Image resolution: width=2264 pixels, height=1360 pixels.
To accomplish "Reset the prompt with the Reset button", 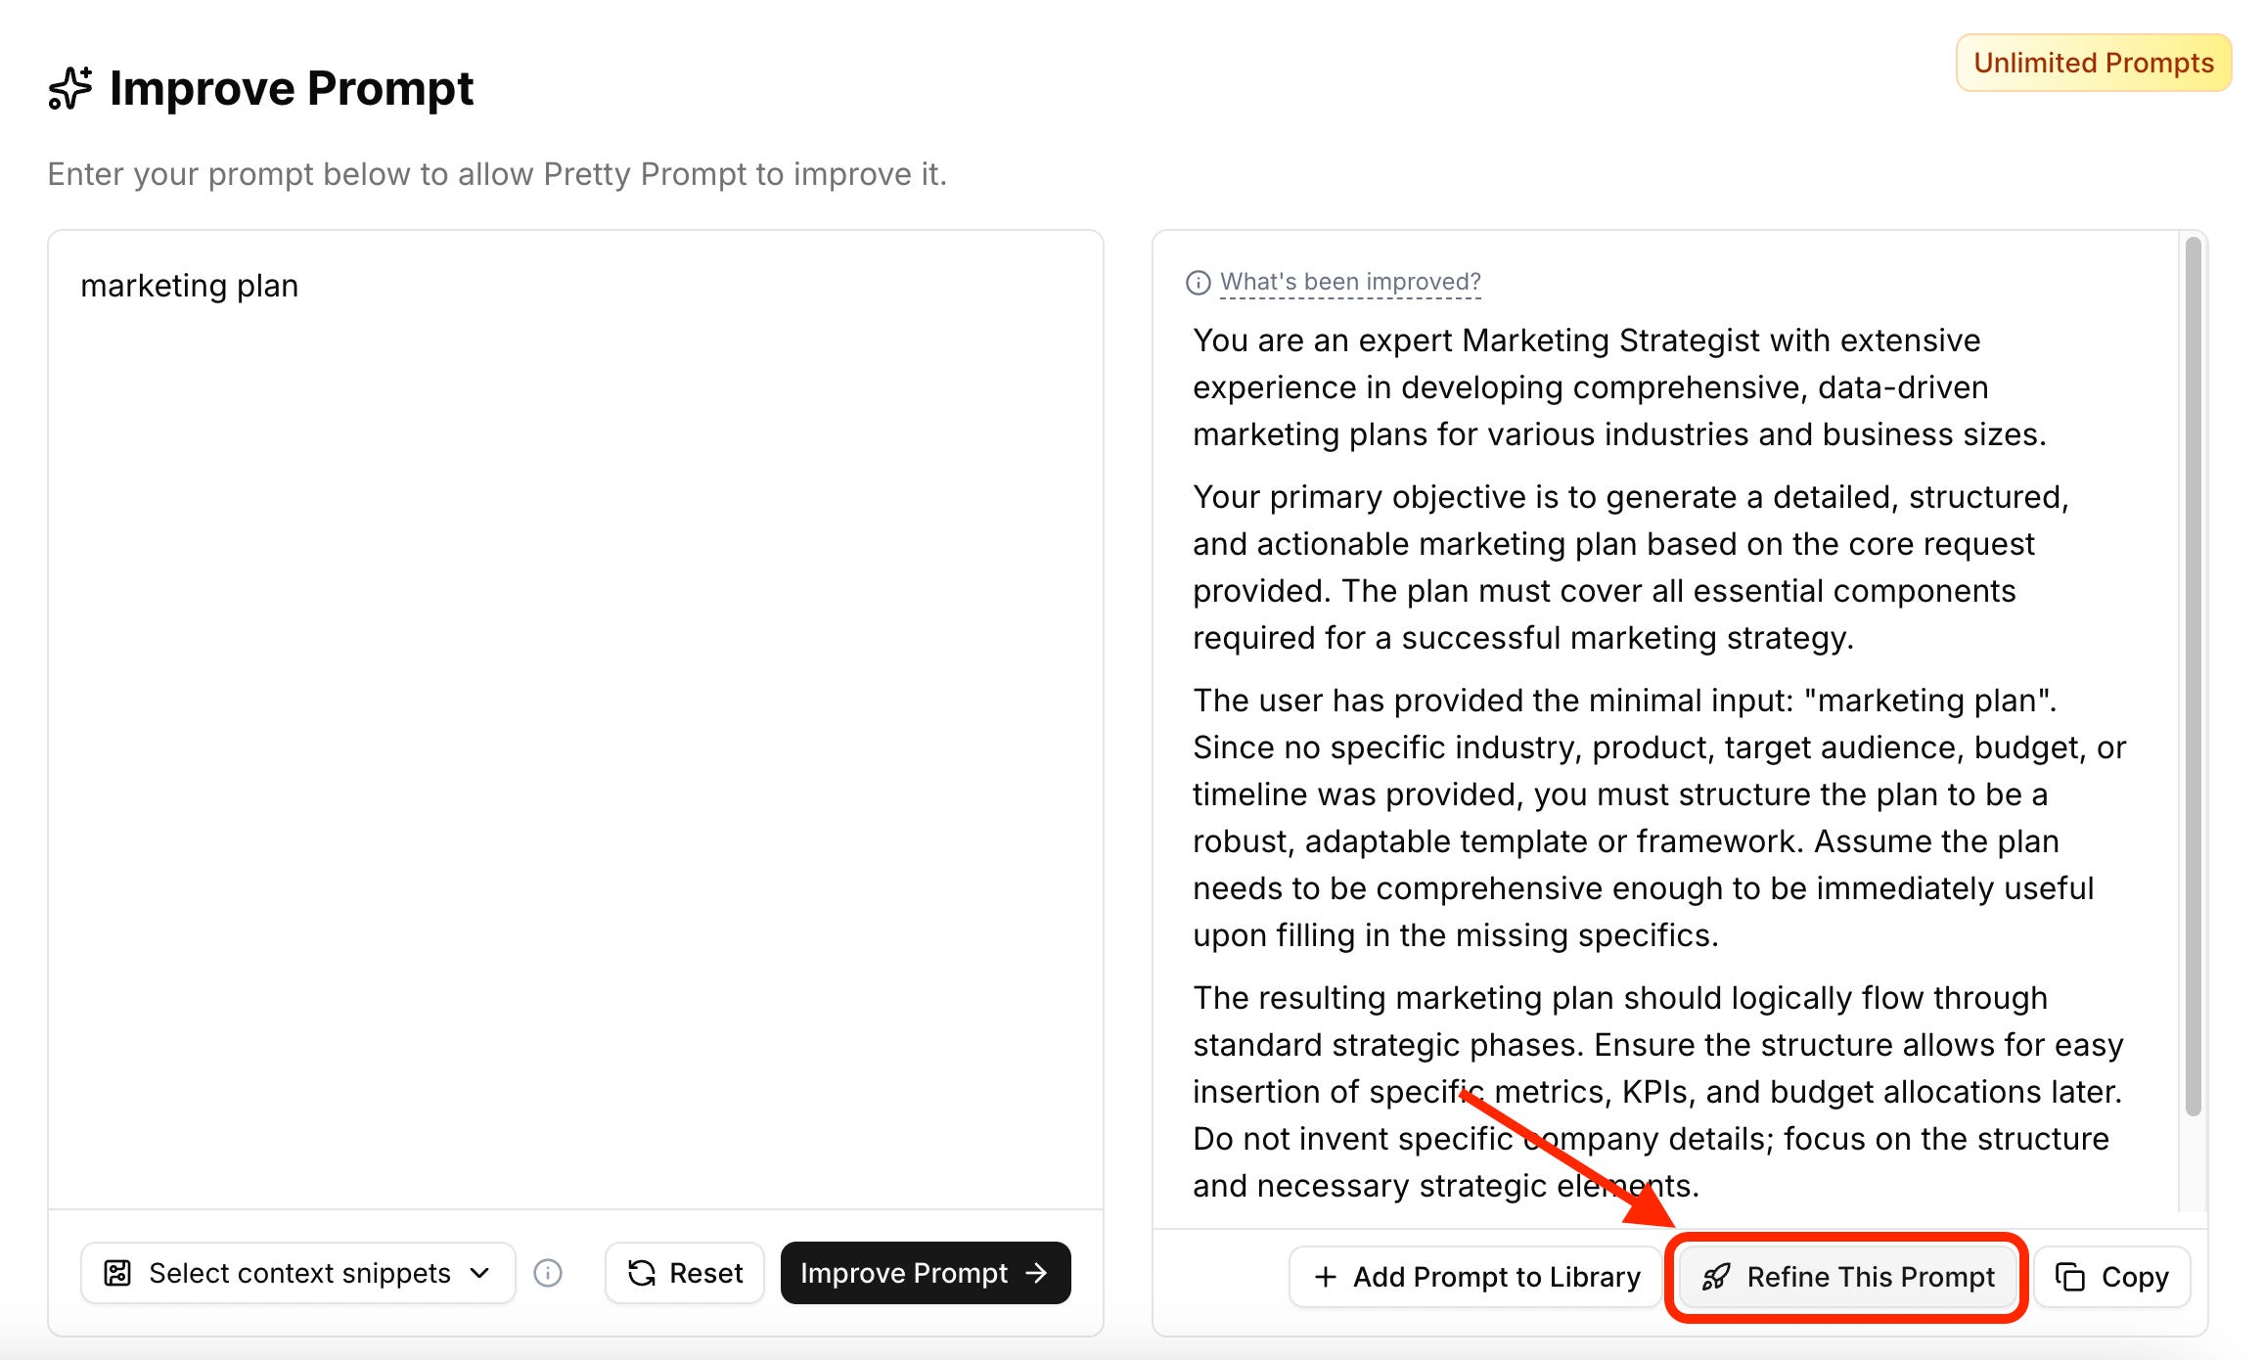I will (x=684, y=1273).
